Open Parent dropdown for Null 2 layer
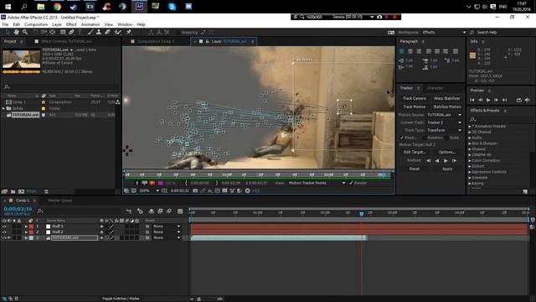536x302 pixels. point(167,232)
